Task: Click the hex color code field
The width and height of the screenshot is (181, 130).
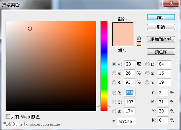Action: click(x=126, y=122)
